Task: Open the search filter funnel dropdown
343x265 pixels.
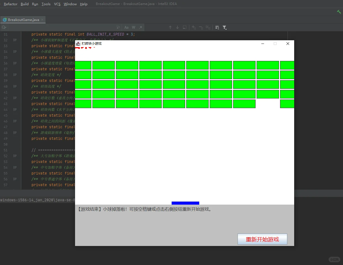Action: click(x=225, y=27)
